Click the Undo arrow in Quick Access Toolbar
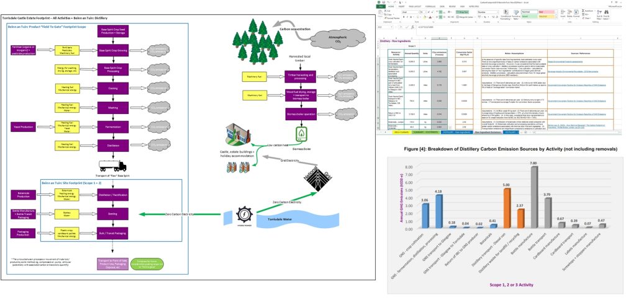636x300 pixels. point(388,2)
